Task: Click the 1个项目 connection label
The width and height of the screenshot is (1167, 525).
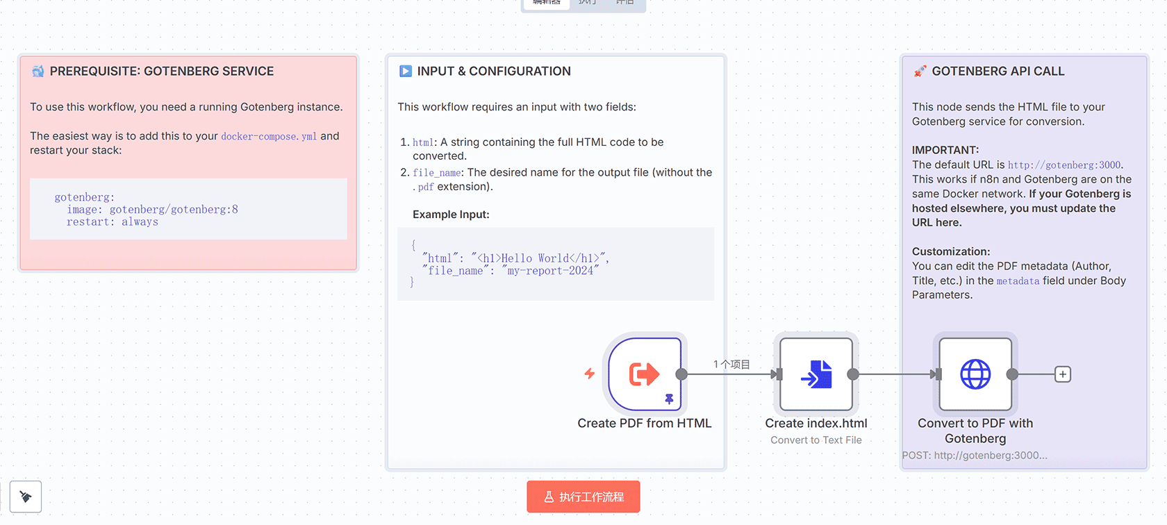Action: point(731,364)
